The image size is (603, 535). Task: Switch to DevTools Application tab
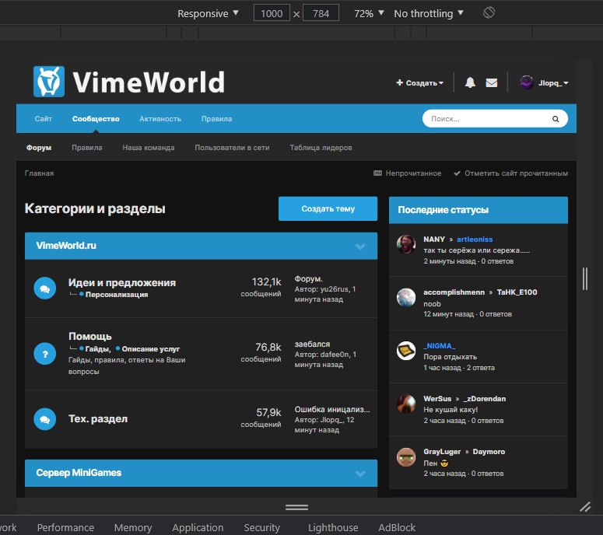point(198,527)
